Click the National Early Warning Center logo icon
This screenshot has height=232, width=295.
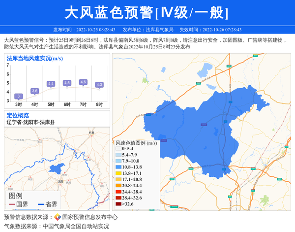pos(57,217)
